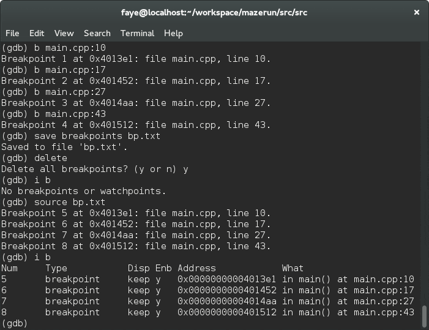Open the Terminal menu
This screenshot has width=429, height=330.
point(137,34)
